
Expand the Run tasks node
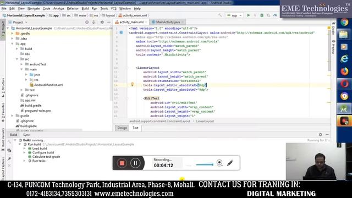pyautogui.click(x=24, y=161)
